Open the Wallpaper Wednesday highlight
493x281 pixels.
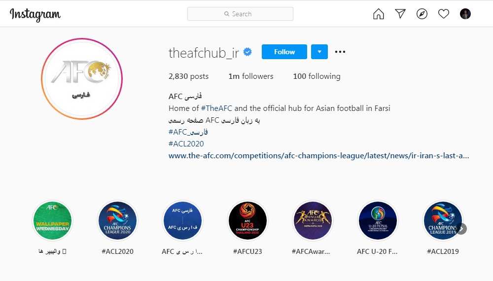(x=53, y=221)
